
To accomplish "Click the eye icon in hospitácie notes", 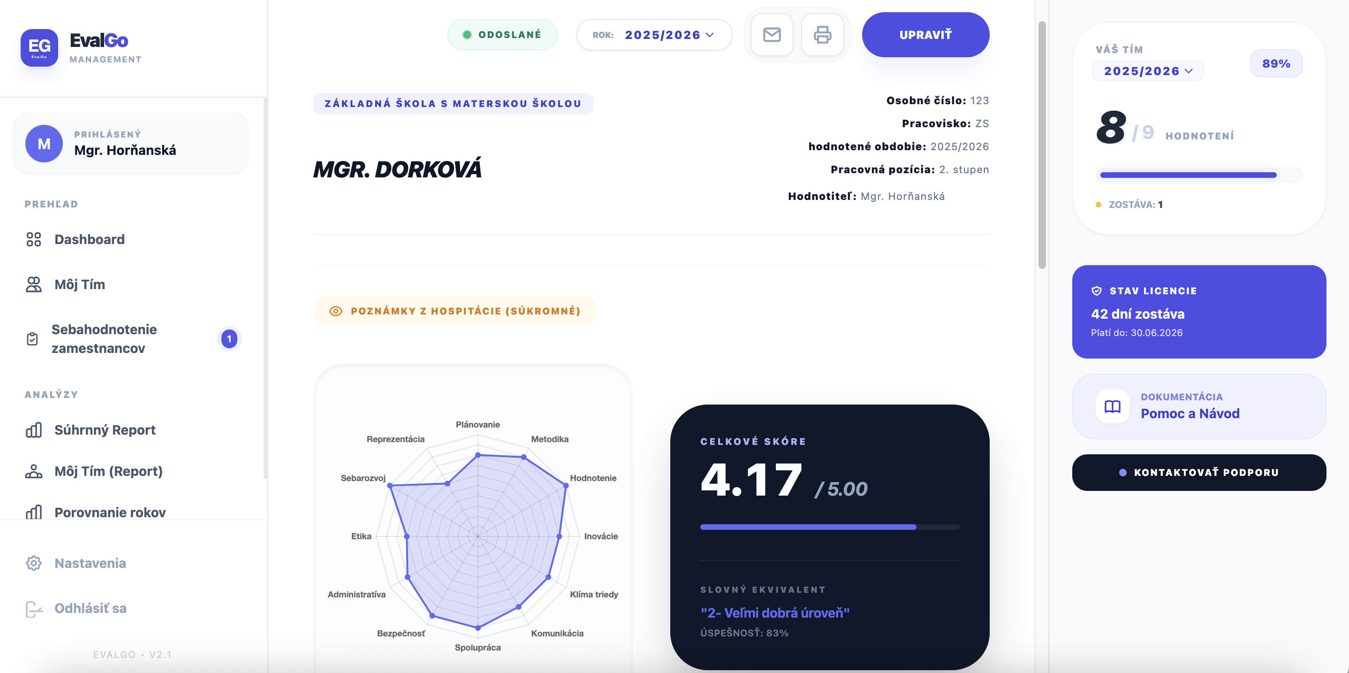I will coord(336,311).
